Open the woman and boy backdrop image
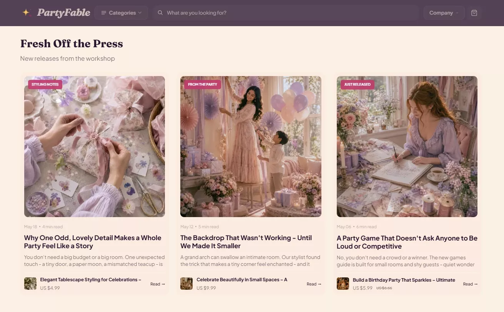This screenshot has width=504, height=312. click(x=251, y=146)
